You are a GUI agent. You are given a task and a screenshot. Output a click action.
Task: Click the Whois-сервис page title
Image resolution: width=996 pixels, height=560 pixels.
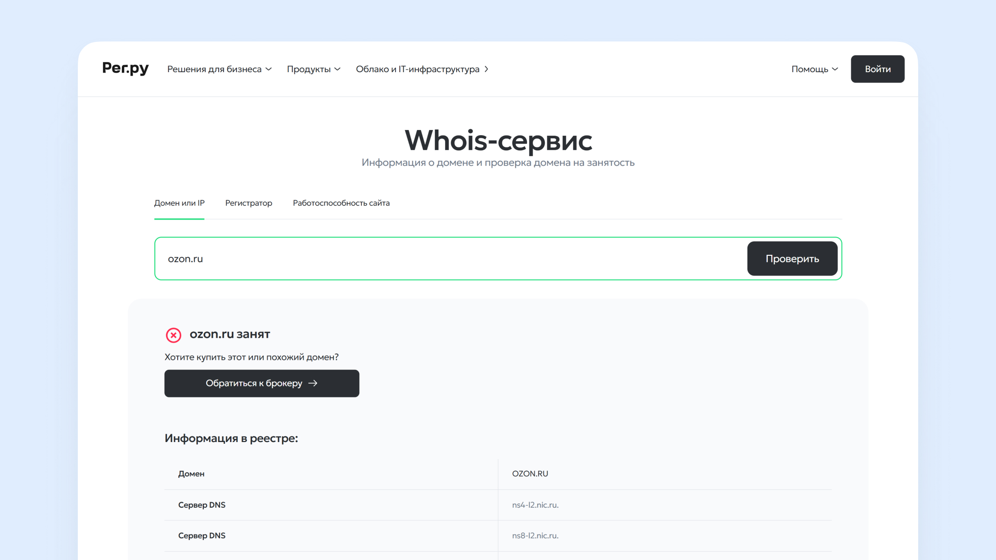pos(498,140)
